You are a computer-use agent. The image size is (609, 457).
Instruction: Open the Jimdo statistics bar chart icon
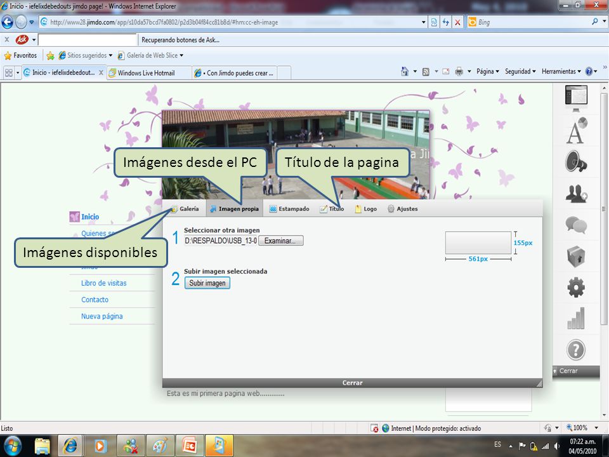tap(576, 318)
